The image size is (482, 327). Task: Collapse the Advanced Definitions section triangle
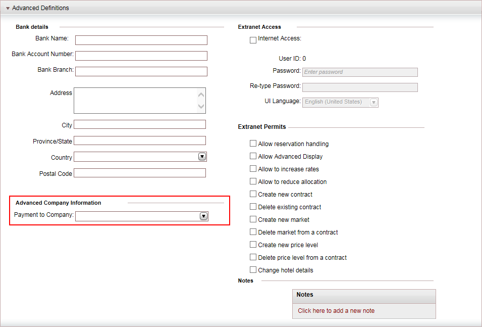pyautogui.click(x=8, y=8)
